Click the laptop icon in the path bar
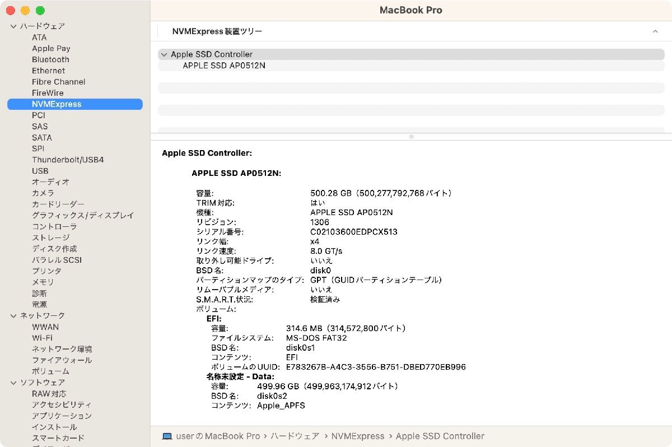This screenshot has height=447, width=672. [x=167, y=436]
